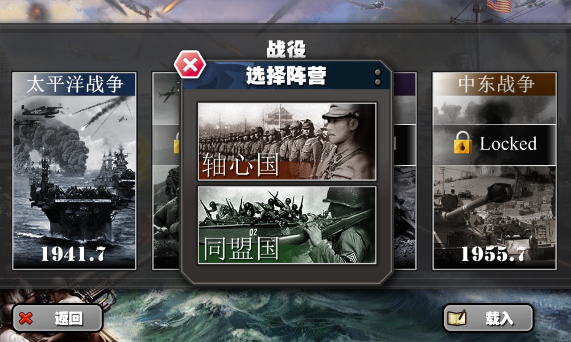Click the lower rivet dot in dialog header
This screenshot has height=342, width=571.
coord(378,82)
